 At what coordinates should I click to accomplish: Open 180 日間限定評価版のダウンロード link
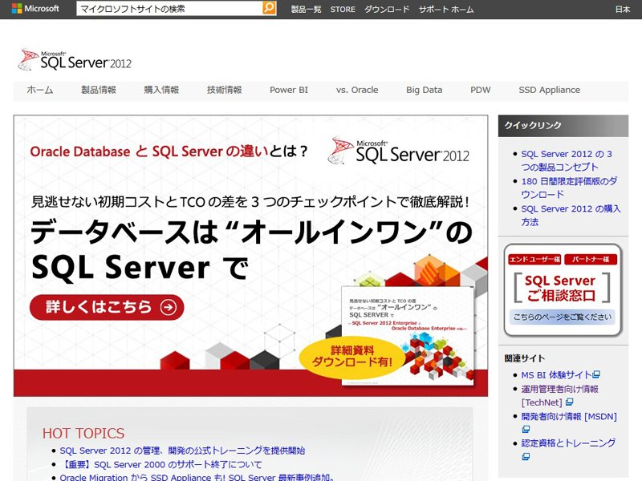(x=569, y=188)
